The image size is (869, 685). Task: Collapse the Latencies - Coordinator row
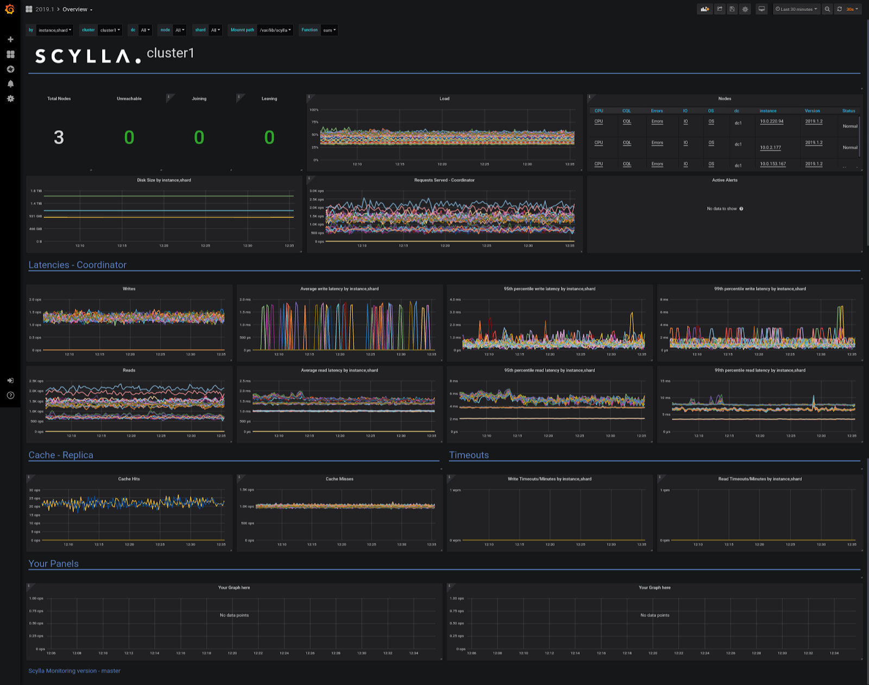[x=77, y=265]
